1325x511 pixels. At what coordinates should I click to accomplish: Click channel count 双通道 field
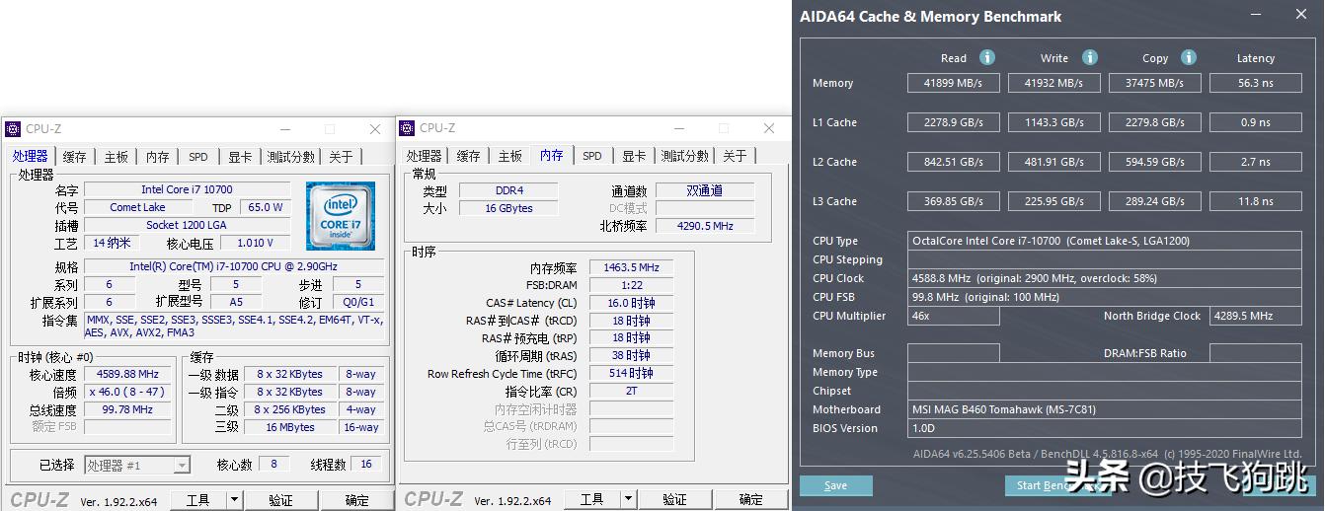[704, 190]
